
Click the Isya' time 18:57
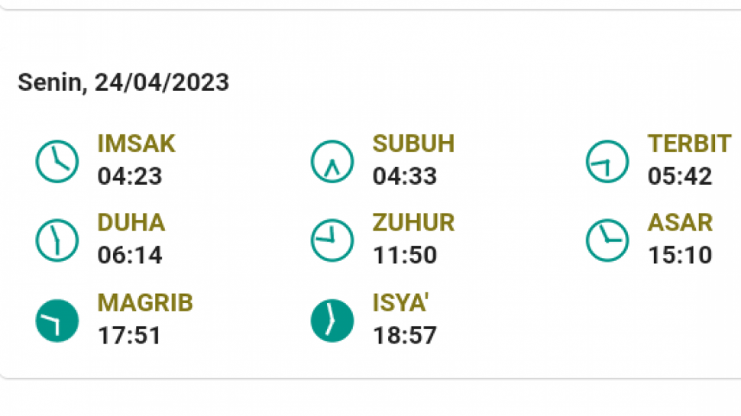[x=405, y=336]
